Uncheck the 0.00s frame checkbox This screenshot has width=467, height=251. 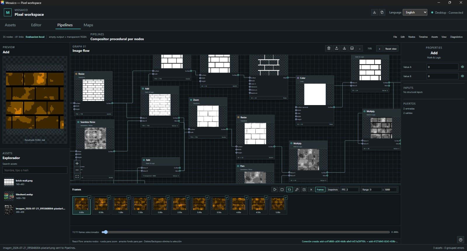tap(89, 198)
